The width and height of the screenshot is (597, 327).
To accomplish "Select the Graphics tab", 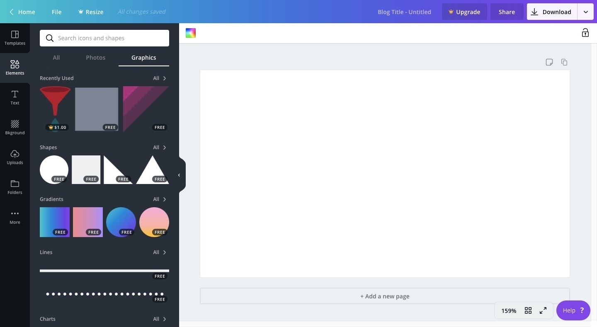I will (x=144, y=58).
